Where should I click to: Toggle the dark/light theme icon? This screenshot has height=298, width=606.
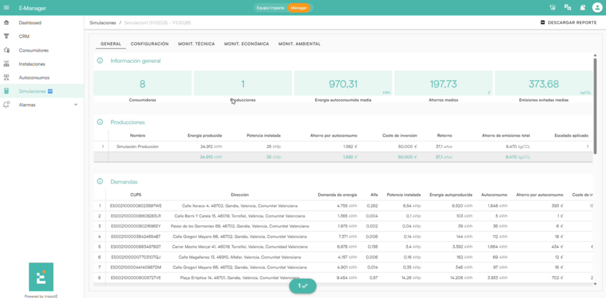pyautogui.click(x=552, y=8)
